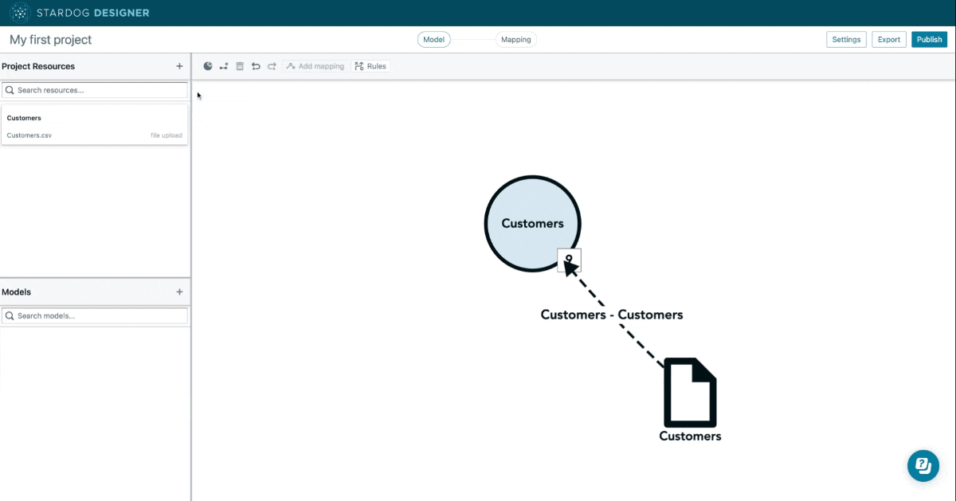The width and height of the screenshot is (956, 501).
Task: Redo the last canvas action
Action: 272,66
